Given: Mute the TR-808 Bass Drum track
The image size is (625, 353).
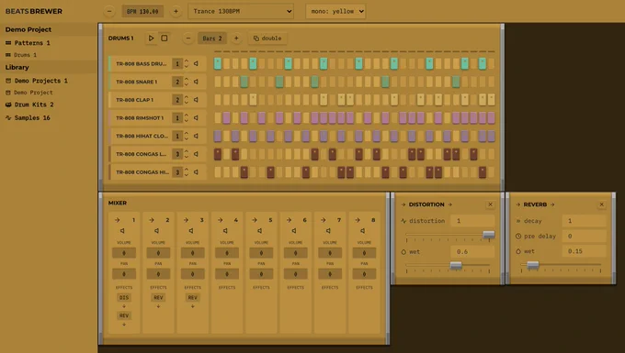Looking at the screenshot, I should [x=196, y=63].
